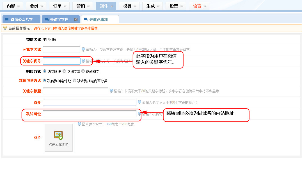Choose 访问图文 as response method
The height and width of the screenshot is (169, 302).
point(83,71)
